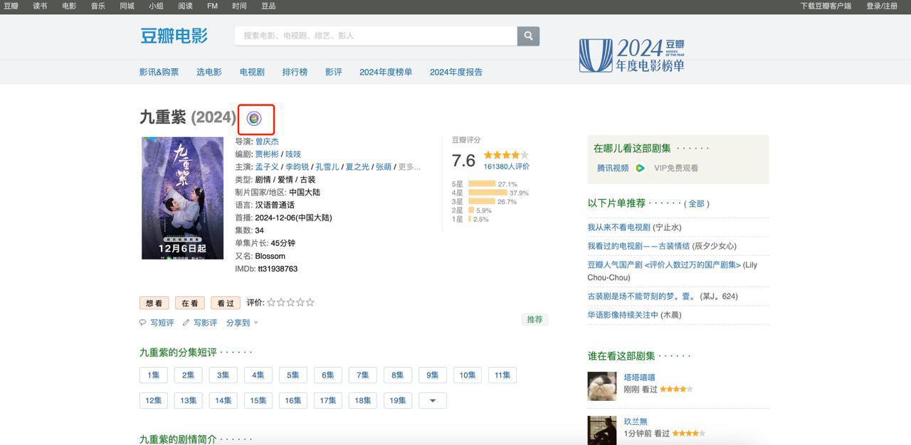
Task: Open 影讯&购票 navigation tab
Action: point(159,72)
